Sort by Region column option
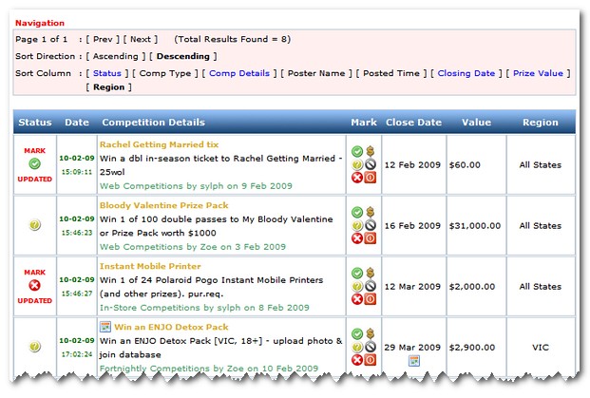Viewport: 590px width, 398px height. 108,87
